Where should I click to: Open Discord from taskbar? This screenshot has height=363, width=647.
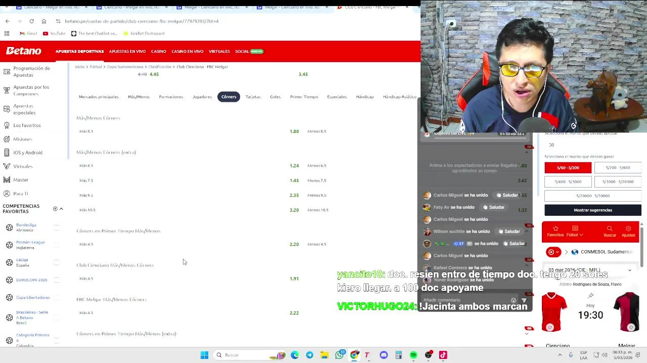[384, 355]
